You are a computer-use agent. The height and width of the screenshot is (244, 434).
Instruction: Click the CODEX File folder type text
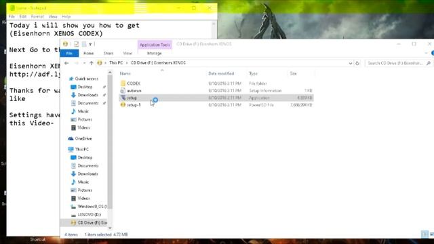tap(258, 83)
